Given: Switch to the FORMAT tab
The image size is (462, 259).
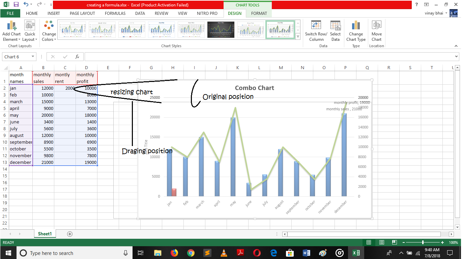Looking at the screenshot, I should [259, 13].
